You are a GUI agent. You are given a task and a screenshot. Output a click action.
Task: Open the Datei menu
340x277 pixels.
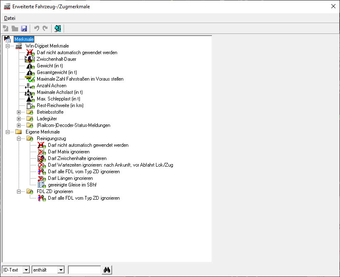click(x=10, y=18)
